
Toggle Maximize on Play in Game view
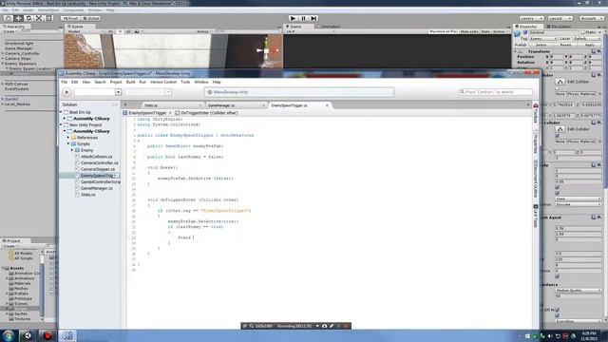[x=443, y=31]
